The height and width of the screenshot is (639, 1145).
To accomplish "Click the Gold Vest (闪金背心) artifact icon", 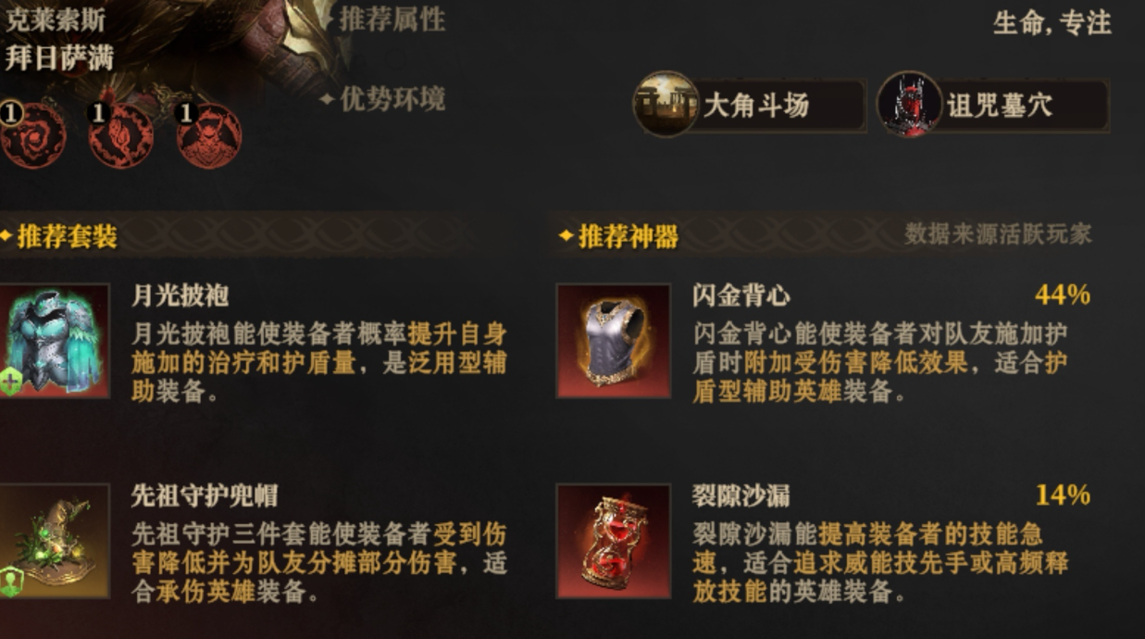I will pos(614,341).
